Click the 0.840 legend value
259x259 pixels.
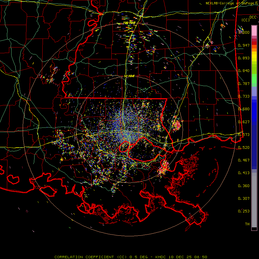pyautogui.click(x=244, y=71)
